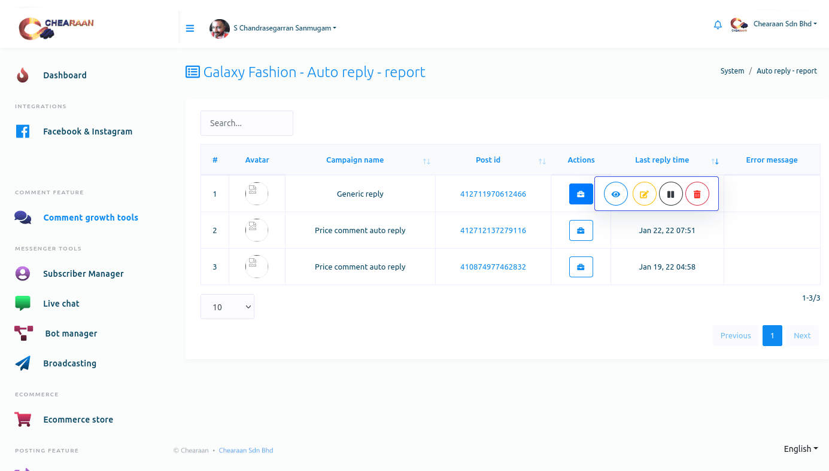
Task: Open the notifications bell icon
Action: tap(718, 25)
